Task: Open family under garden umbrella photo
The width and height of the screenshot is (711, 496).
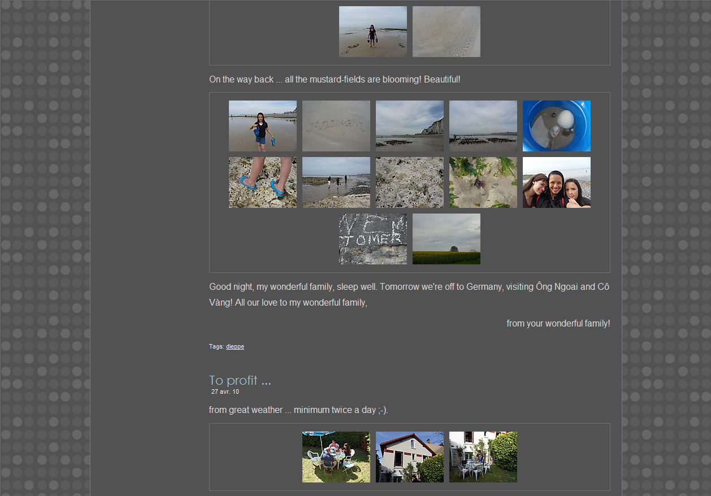Action: tap(336, 457)
